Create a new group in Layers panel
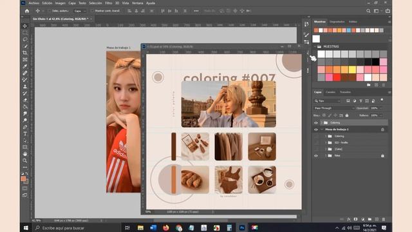This screenshot has height=232, width=412. (370, 219)
